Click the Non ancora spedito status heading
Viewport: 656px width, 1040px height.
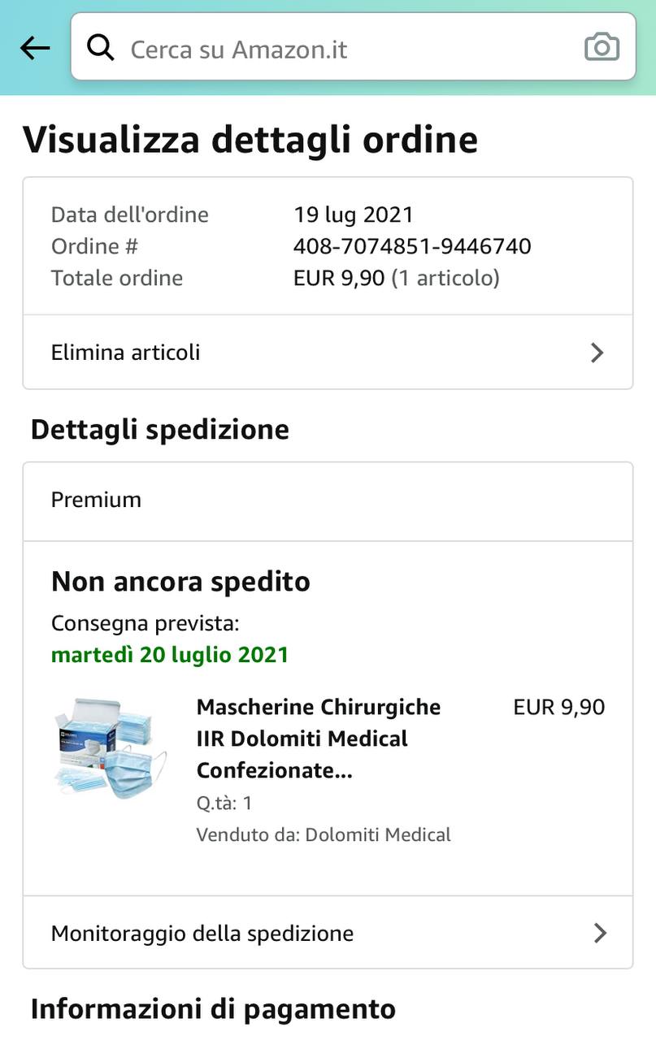pos(180,582)
